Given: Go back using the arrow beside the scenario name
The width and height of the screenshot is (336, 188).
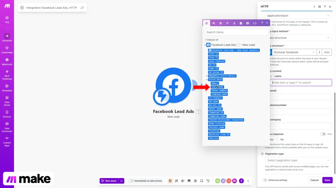Looking at the screenshot, I should 22,8.
